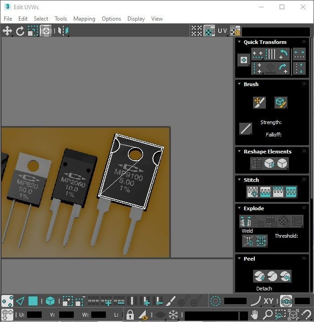The width and height of the screenshot is (314, 322).
Task: Collapse the Reshape Elements rollout
Action: (x=239, y=151)
